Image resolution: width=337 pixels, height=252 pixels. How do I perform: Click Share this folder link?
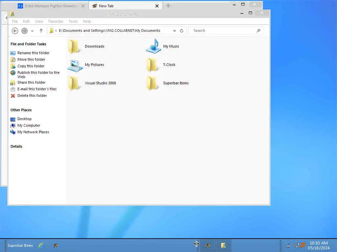(31, 82)
